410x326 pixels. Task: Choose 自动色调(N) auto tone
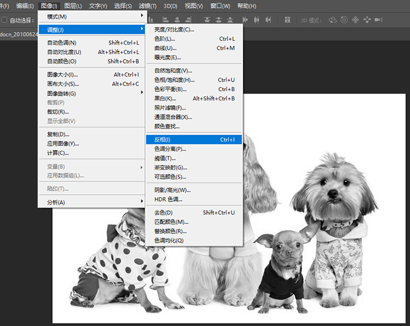pos(92,43)
